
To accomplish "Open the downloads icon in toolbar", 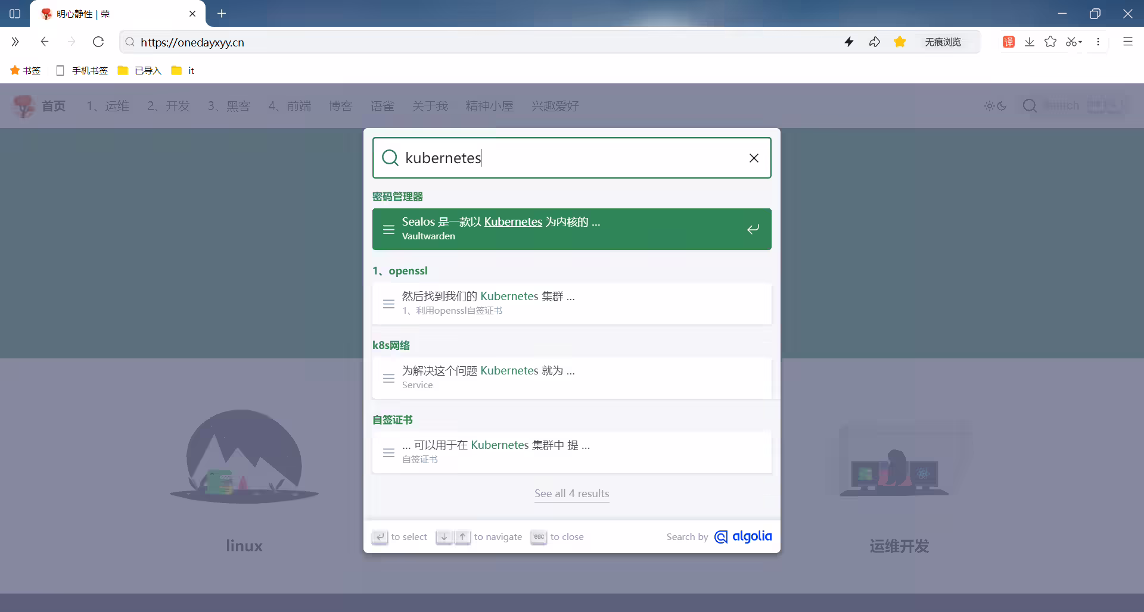I will (1030, 42).
